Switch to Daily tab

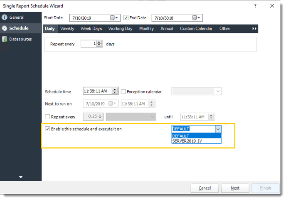(x=49, y=29)
